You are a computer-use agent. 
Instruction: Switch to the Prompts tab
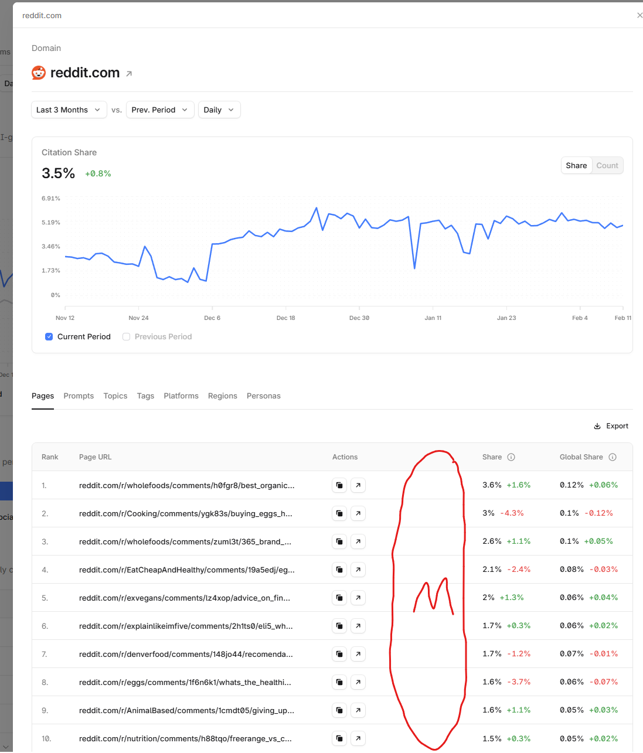pyautogui.click(x=79, y=396)
